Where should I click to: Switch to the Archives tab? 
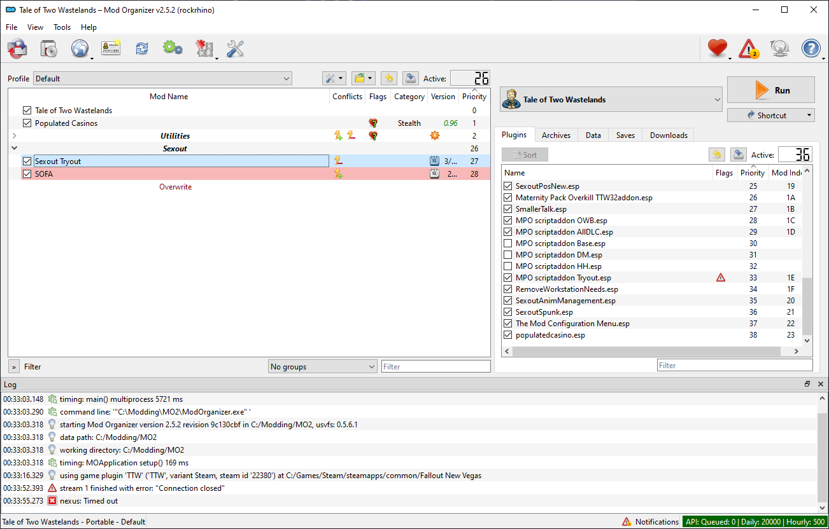click(556, 135)
